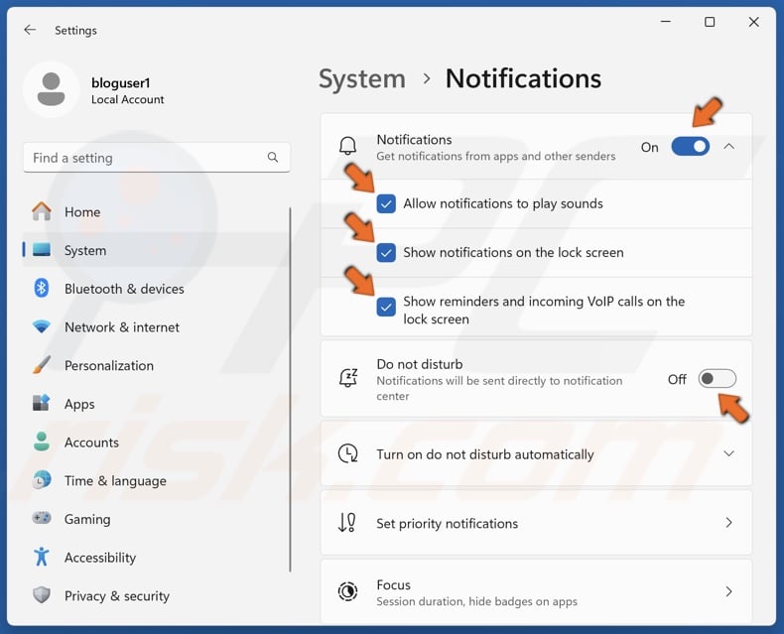Open Privacy & security settings

[x=156, y=595]
